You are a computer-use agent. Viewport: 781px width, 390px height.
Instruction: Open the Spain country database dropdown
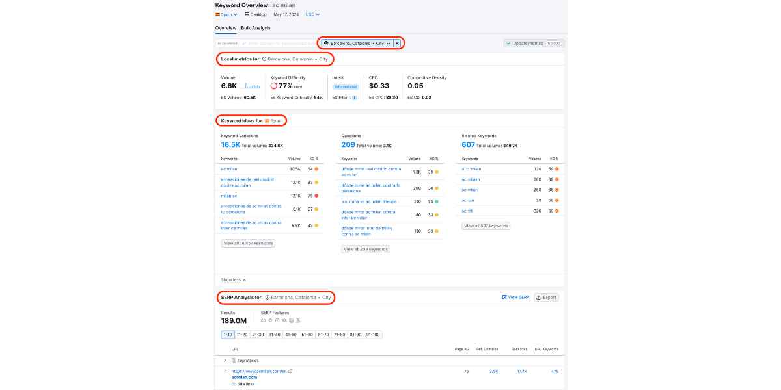(x=225, y=14)
